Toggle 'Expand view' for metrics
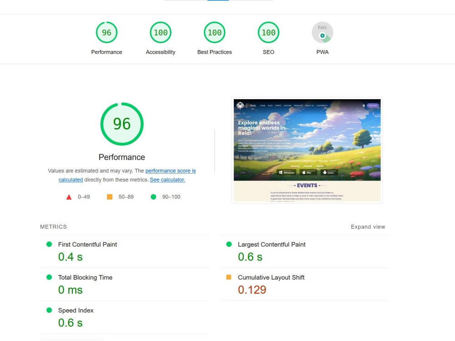The height and width of the screenshot is (341, 455). coord(368,227)
